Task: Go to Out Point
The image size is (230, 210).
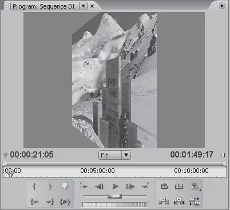Action: click(x=50, y=201)
